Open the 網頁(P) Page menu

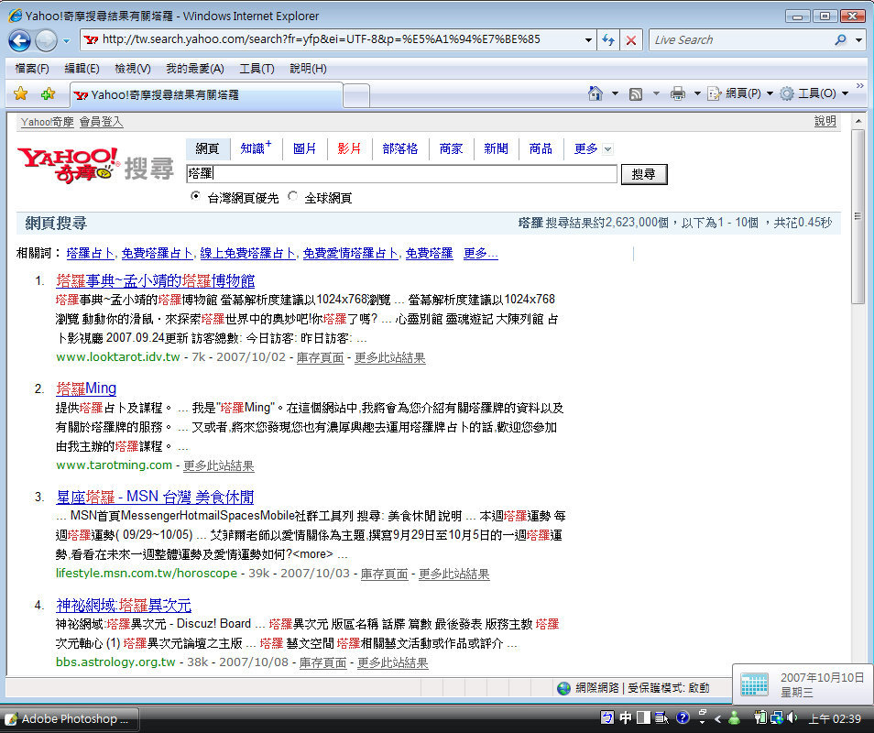point(739,93)
